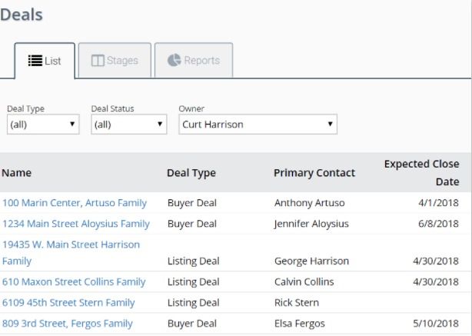Open the Deal Status filter dropdown
The width and height of the screenshot is (472, 336).
(129, 124)
